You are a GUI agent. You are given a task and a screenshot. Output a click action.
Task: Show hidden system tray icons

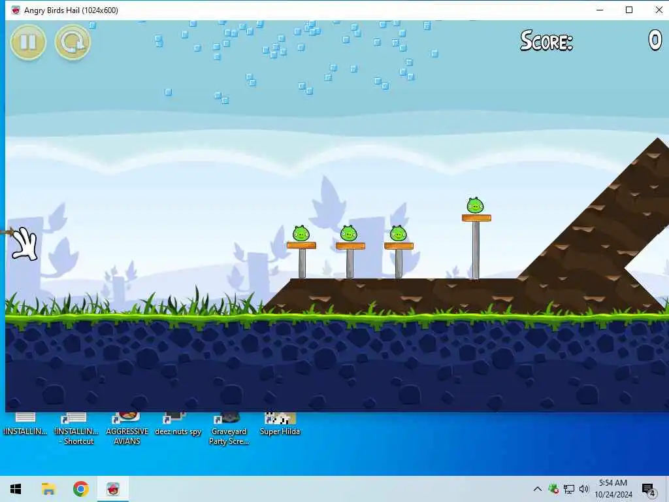coord(538,489)
